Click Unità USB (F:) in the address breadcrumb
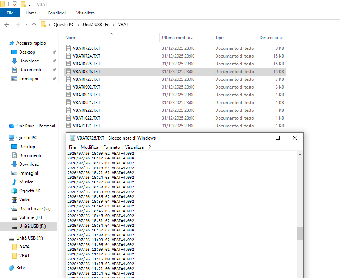Image resolution: width=340 pixels, height=278 pixels. [96, 25]
